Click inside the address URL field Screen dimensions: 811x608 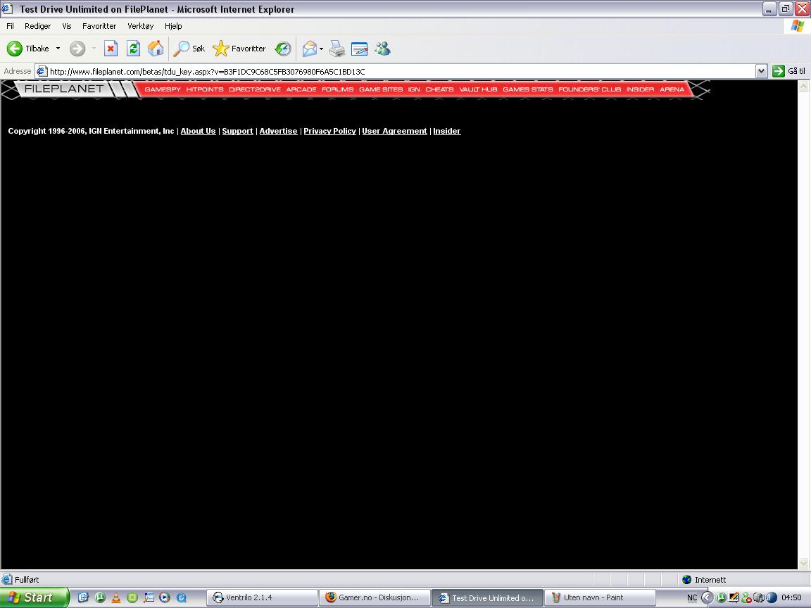coord(396,71)
